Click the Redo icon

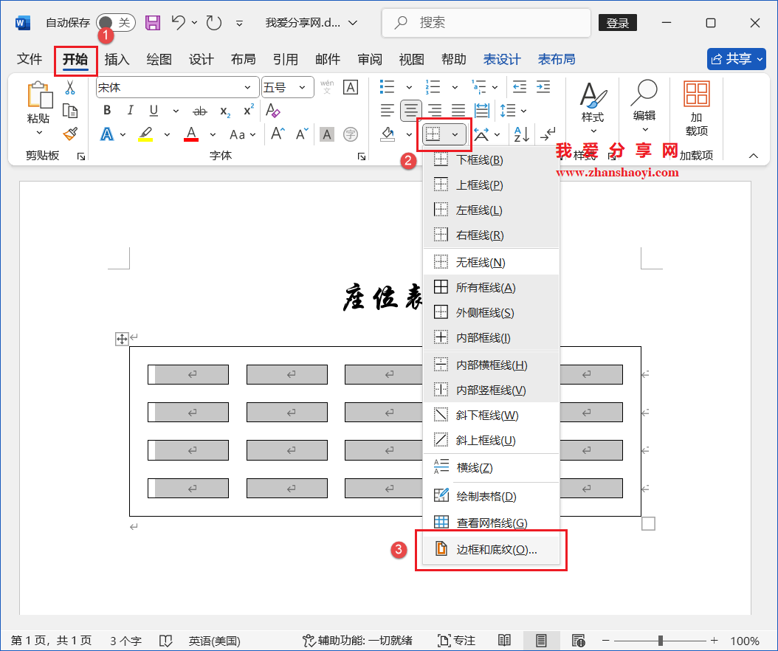click(x=214, y=22)
